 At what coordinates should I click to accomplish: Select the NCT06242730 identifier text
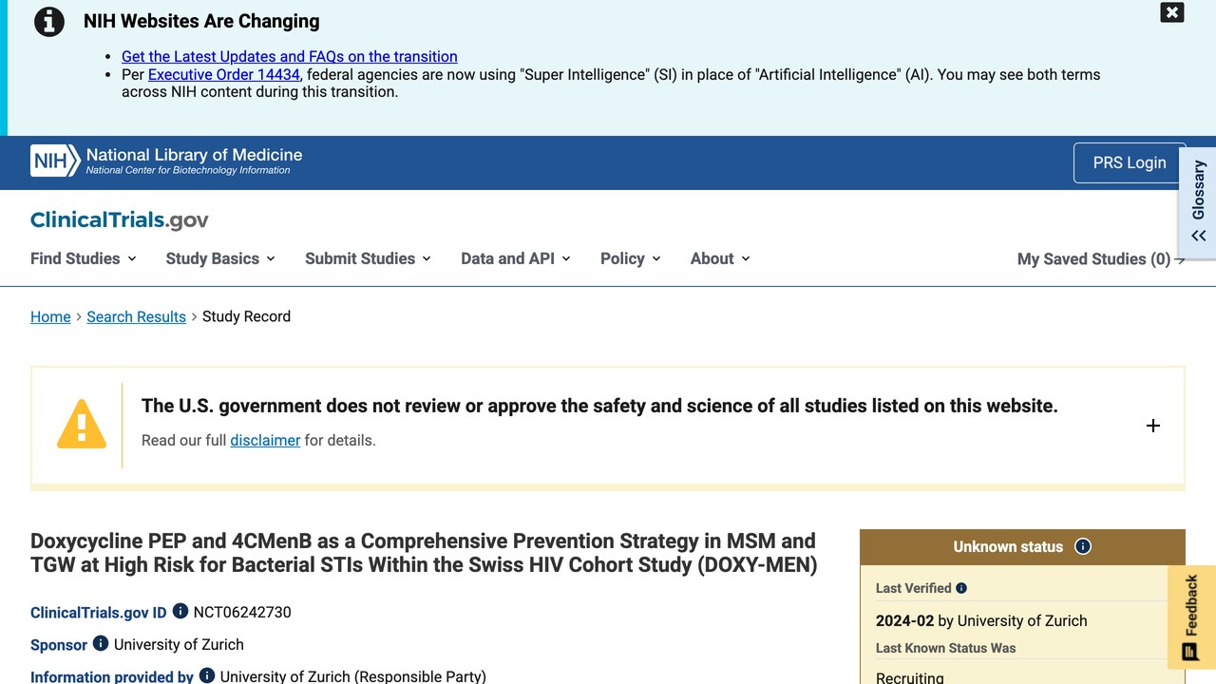pyautogui.click(x=242, y=612)
